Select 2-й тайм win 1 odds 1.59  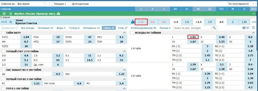coord(193,65)
